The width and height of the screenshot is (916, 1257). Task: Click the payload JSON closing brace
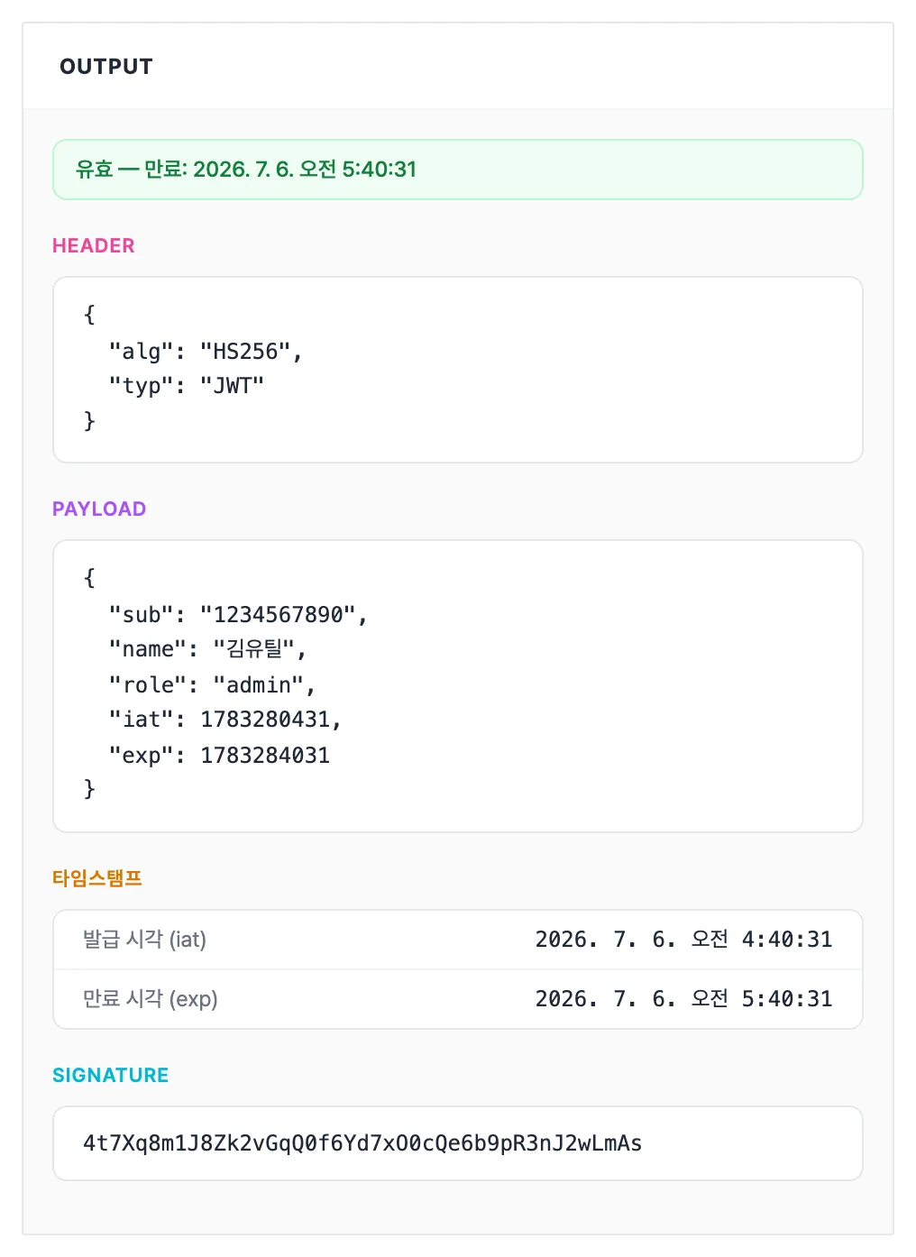(89, 789)
